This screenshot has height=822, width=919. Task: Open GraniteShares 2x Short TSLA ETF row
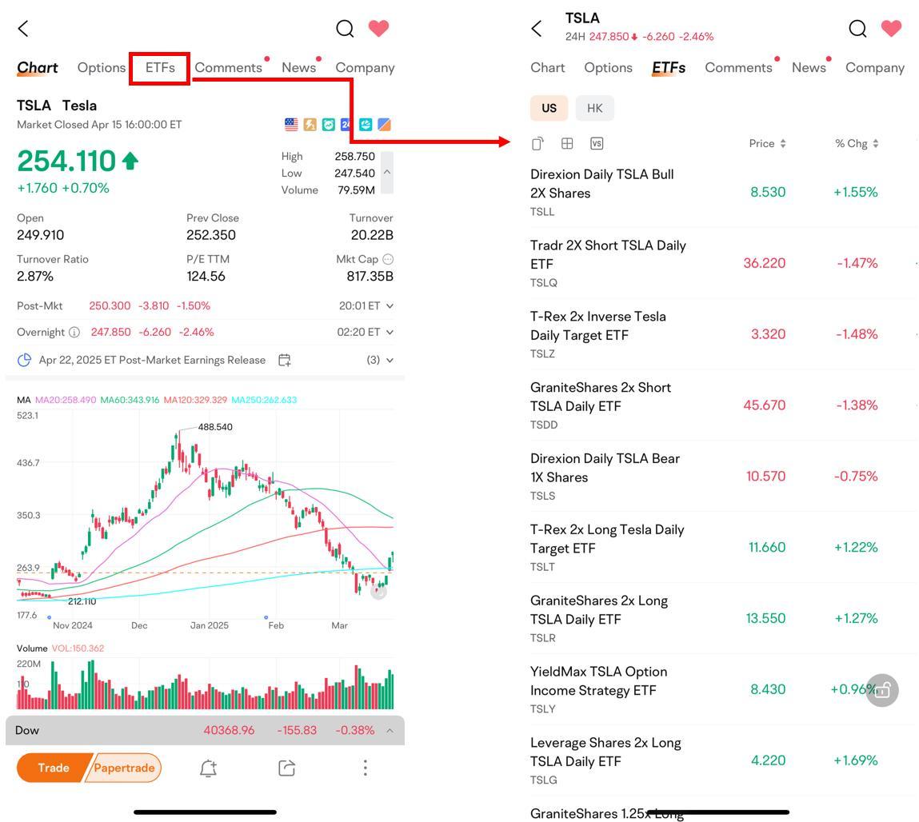[x=723, y=405]
